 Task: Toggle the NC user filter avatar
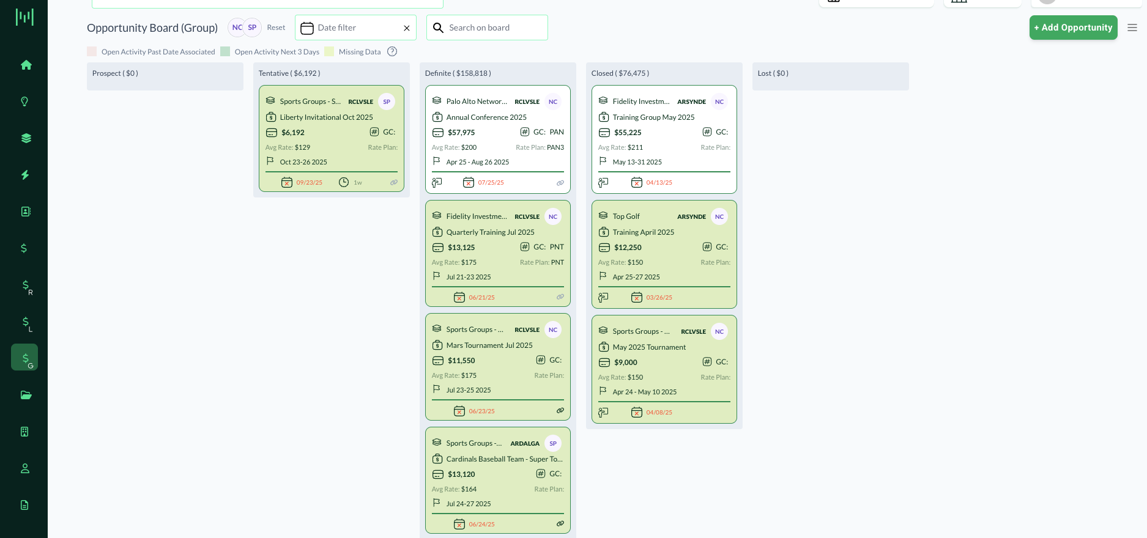pos(236,28)
